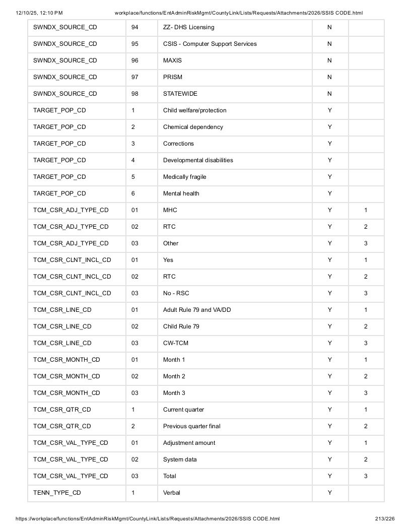The image size is (411, 532).
Task: Select the TENN_TYPE_CD 'Verbal' cell
Action: (235, 493)
